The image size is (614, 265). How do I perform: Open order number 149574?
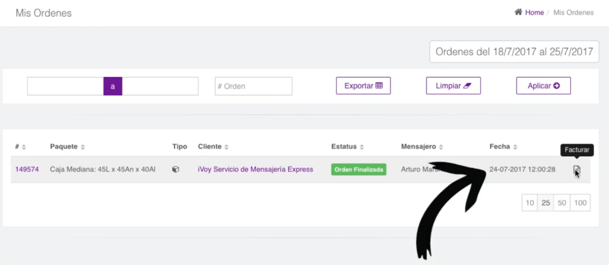tap(27, 169)
